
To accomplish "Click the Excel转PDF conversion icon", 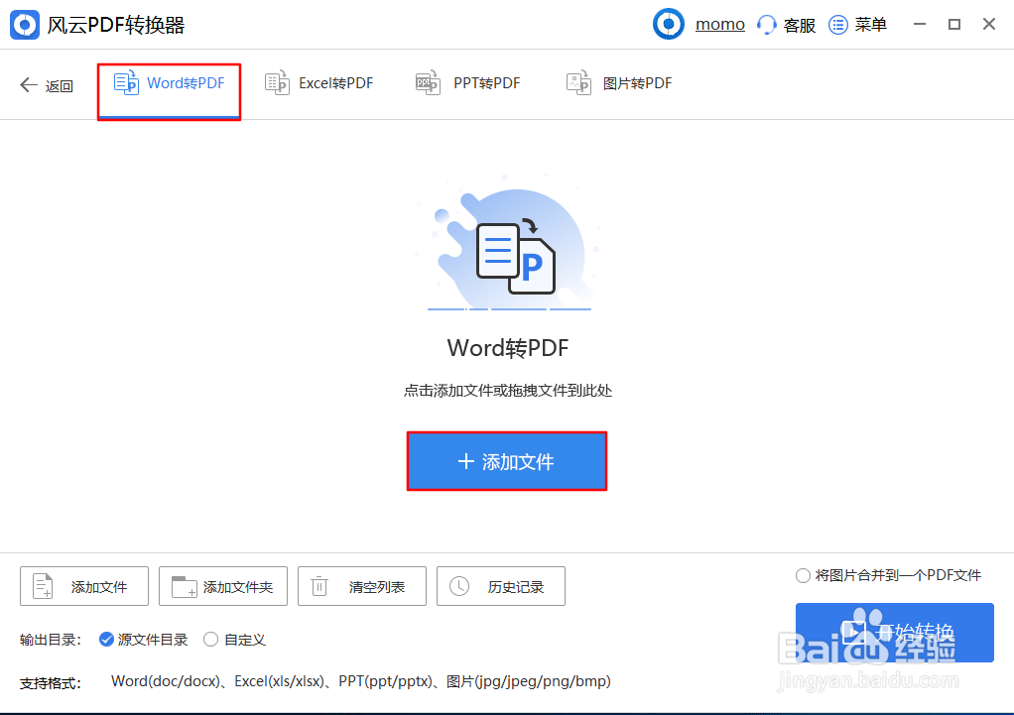I will pyautogui.click(x=276, y=83).
